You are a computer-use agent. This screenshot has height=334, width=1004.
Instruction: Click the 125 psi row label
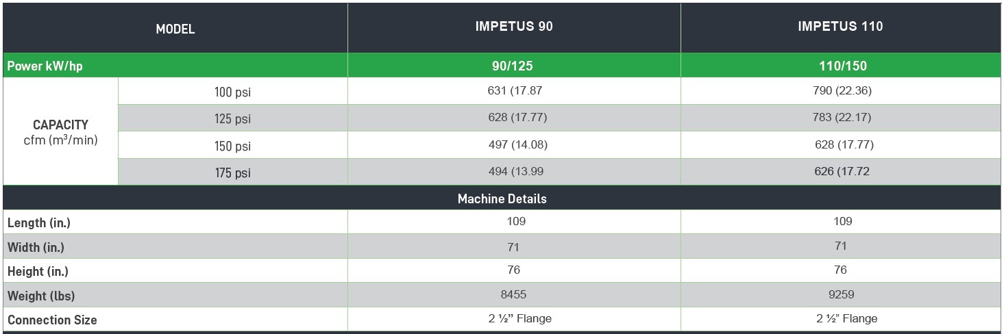[x=233, y=119]
